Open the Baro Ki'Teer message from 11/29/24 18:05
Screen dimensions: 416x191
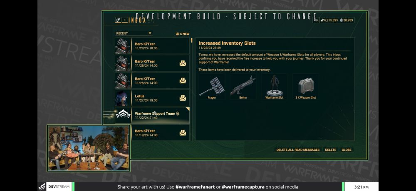152,46
